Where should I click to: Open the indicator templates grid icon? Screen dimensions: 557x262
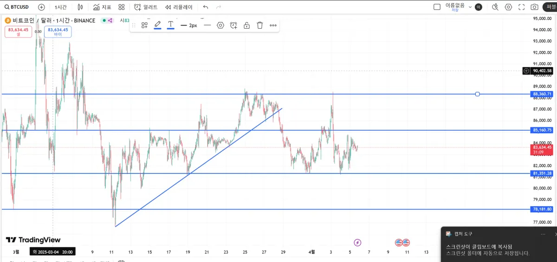pyautogui.click(x=122, y=7)
